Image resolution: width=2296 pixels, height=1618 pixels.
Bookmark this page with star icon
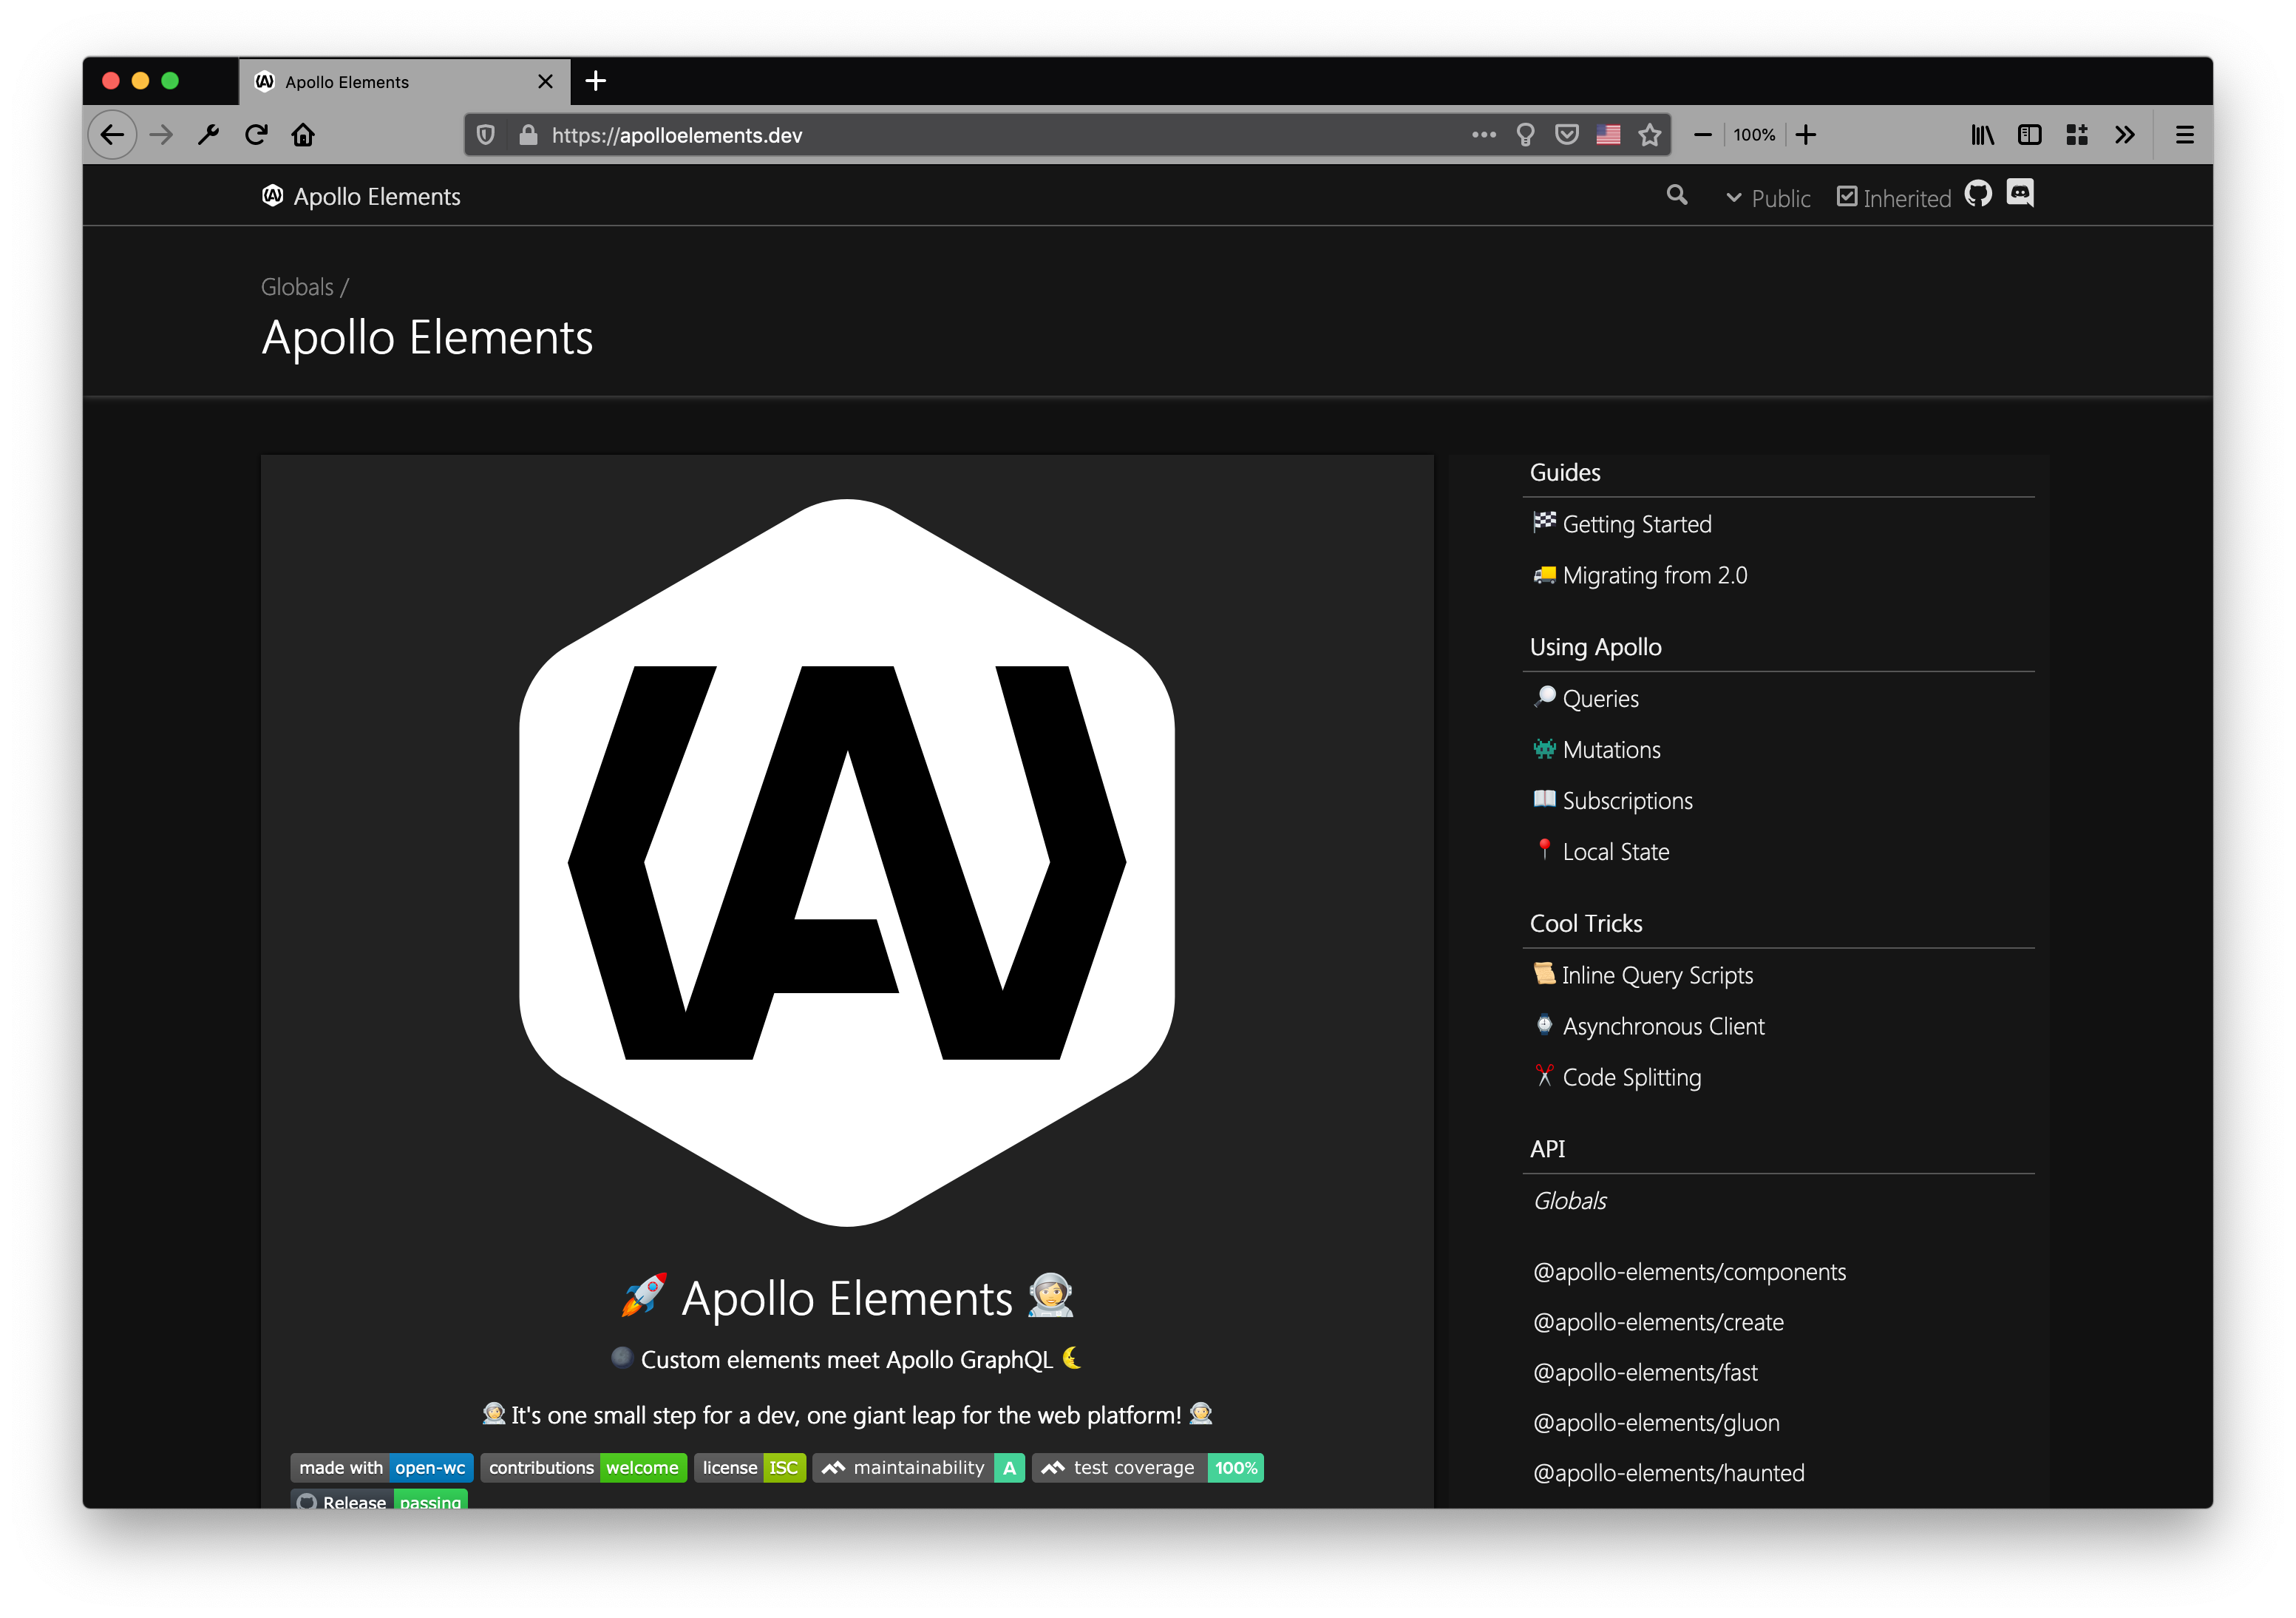(1649, 135)
